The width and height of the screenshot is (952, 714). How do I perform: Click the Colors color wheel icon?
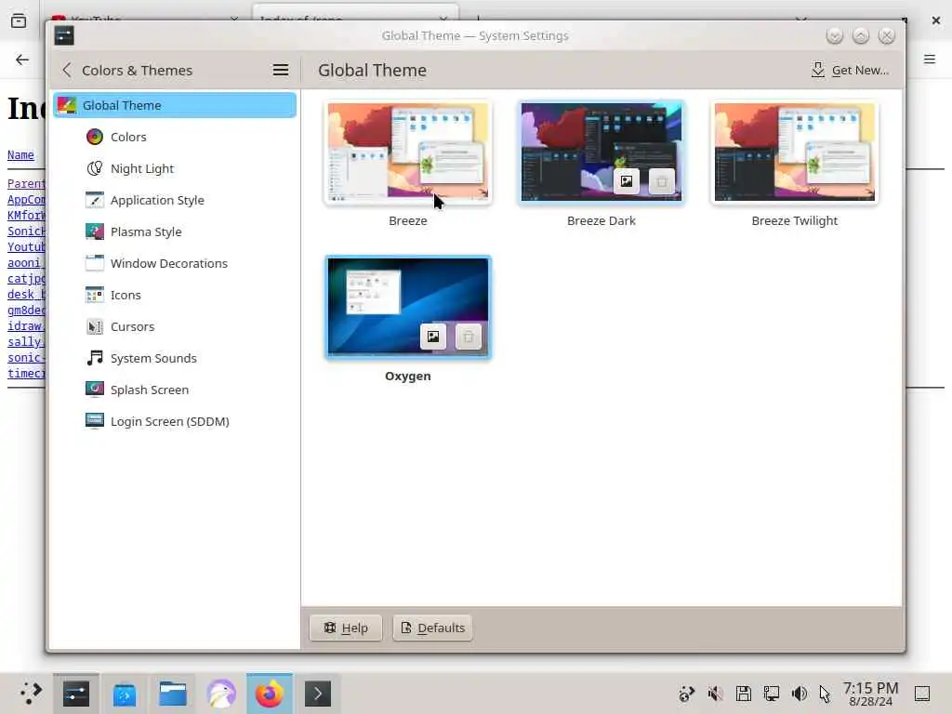click(95, 137)
